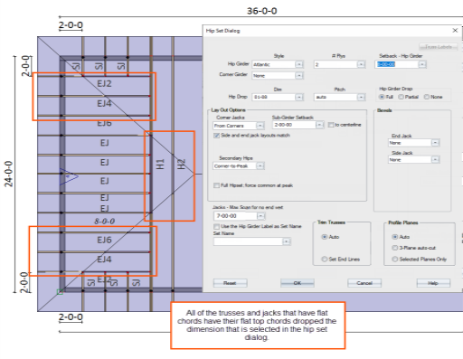Click the blue triangle marker in layout
This screenshot has width=463, height=359.
69,176
